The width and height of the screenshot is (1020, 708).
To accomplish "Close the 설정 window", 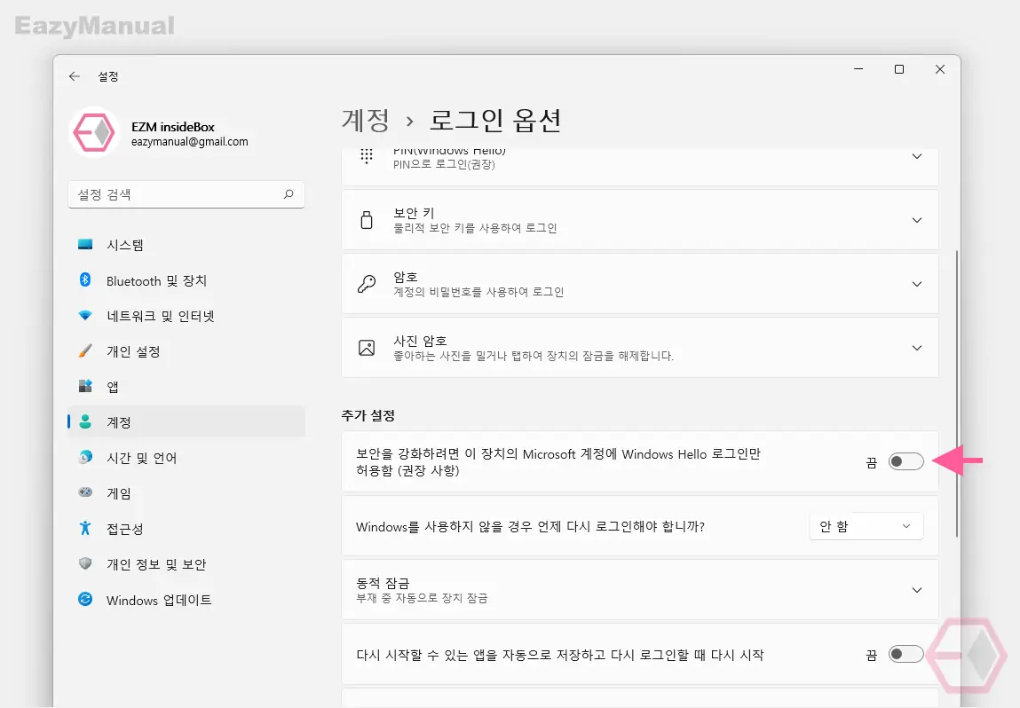I will click(940, 69).
